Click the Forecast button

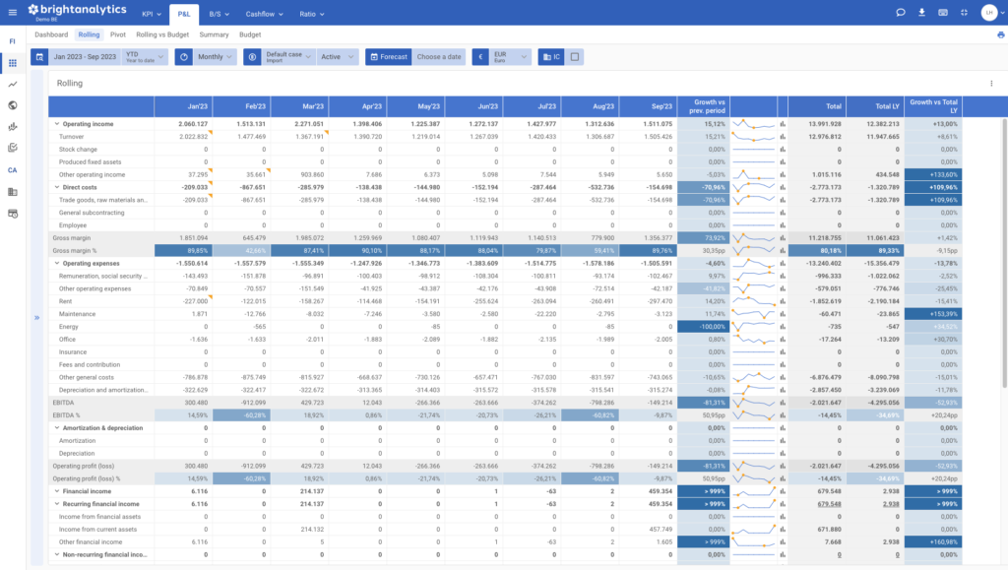[x=388, y=56]
